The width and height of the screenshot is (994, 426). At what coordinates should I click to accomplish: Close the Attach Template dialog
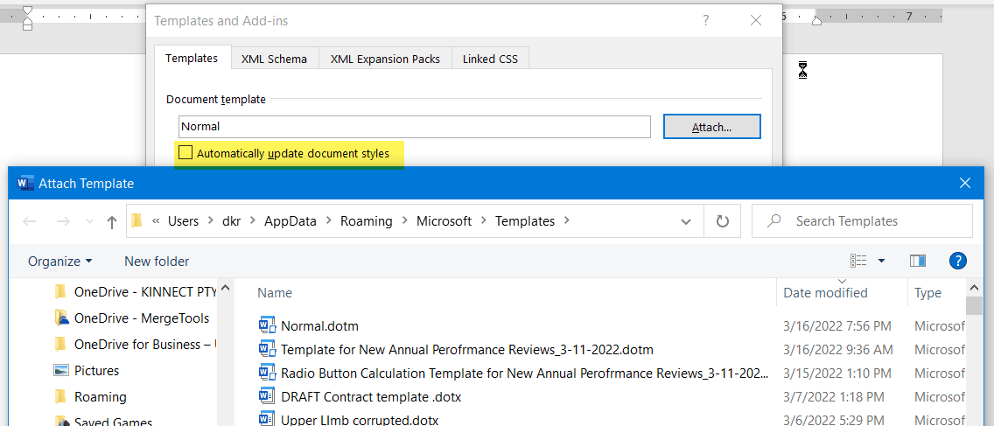[x=965, y=184]
